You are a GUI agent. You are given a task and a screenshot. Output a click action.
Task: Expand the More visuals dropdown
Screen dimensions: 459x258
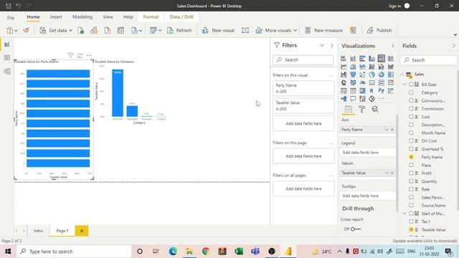[295, 30]
